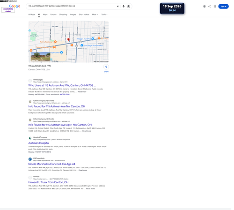Click Giant Eagle Supermarket marker on the map

click(82, 45)
